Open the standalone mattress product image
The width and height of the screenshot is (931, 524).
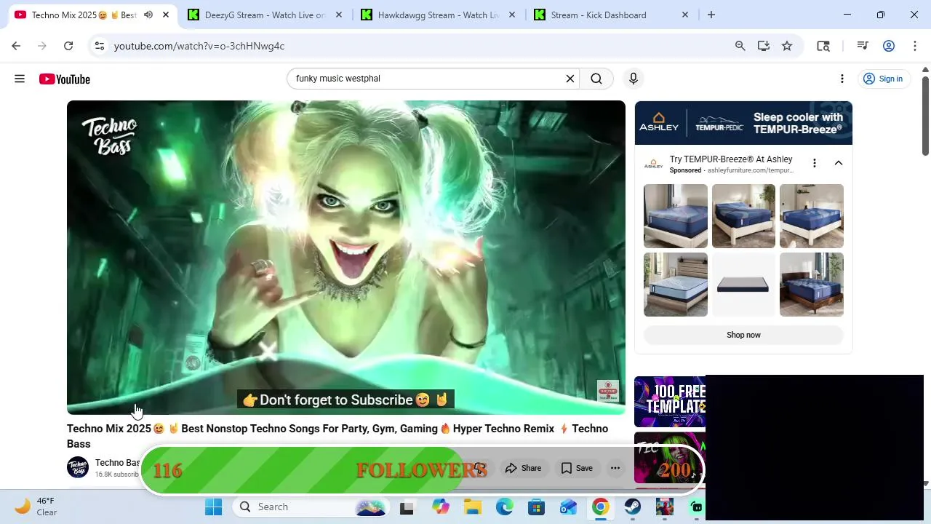743,285
